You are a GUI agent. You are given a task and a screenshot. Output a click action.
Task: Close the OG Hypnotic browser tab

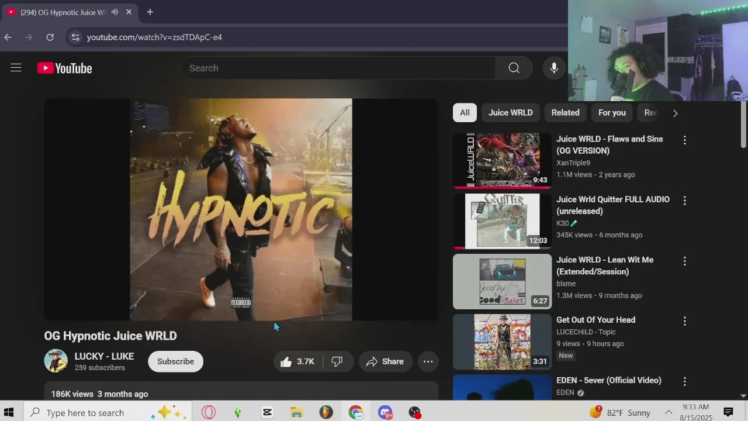tap(129, 12)
